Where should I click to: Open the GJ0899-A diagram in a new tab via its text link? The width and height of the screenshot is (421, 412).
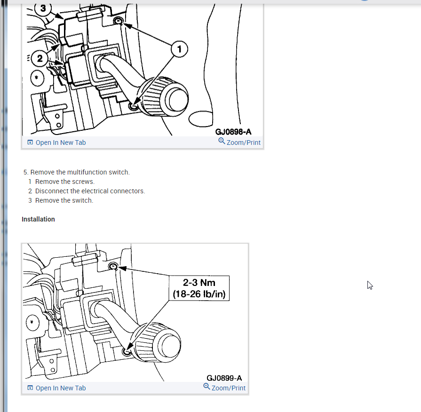[x=61, y=388]
